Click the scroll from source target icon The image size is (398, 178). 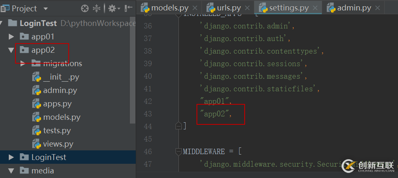[85, 8]
